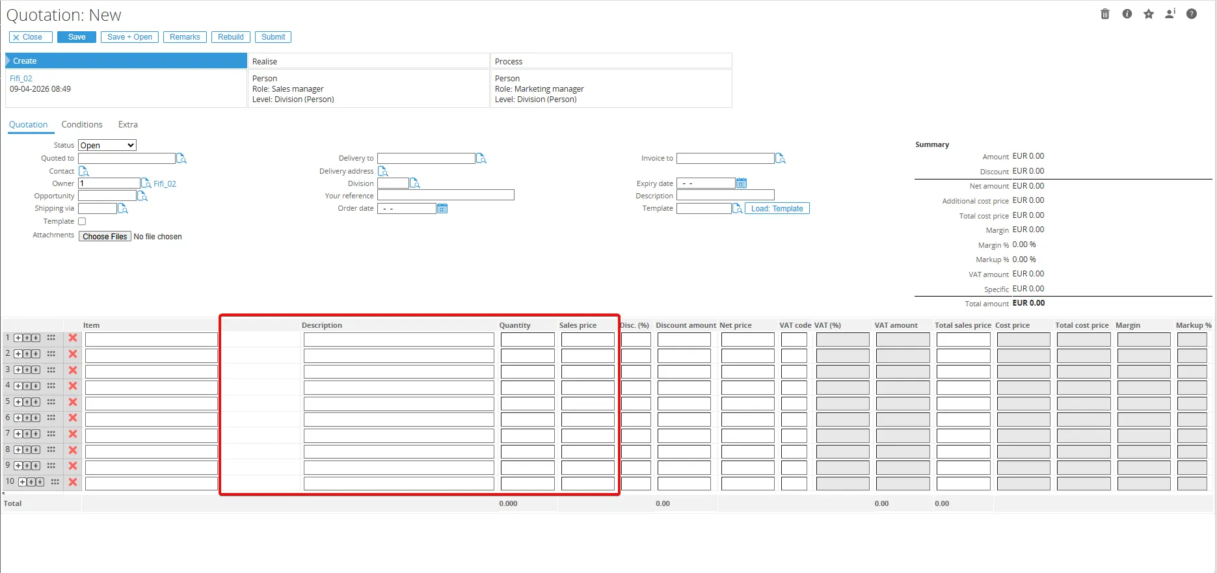The image size is (1217, 573).
Task: Click the Sales price field in row 4
Action: (x=588, y=387)
